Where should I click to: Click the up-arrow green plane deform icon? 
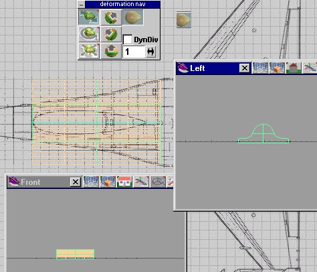(x=111, y=51)
